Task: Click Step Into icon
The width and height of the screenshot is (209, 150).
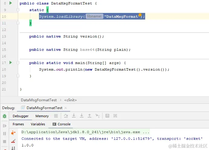Action: click(x=74, y=116)
